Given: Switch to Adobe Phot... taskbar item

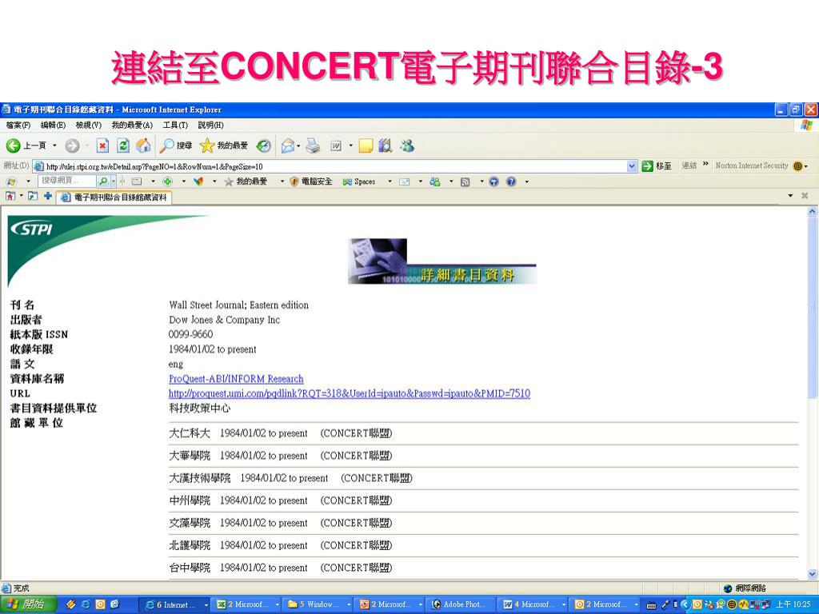Looking at the screenshot, I should coord(460,604).
